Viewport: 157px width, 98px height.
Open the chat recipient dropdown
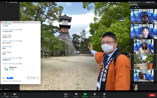coord(10,78)
